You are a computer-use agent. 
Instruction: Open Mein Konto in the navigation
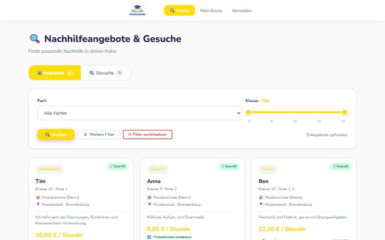211,11
